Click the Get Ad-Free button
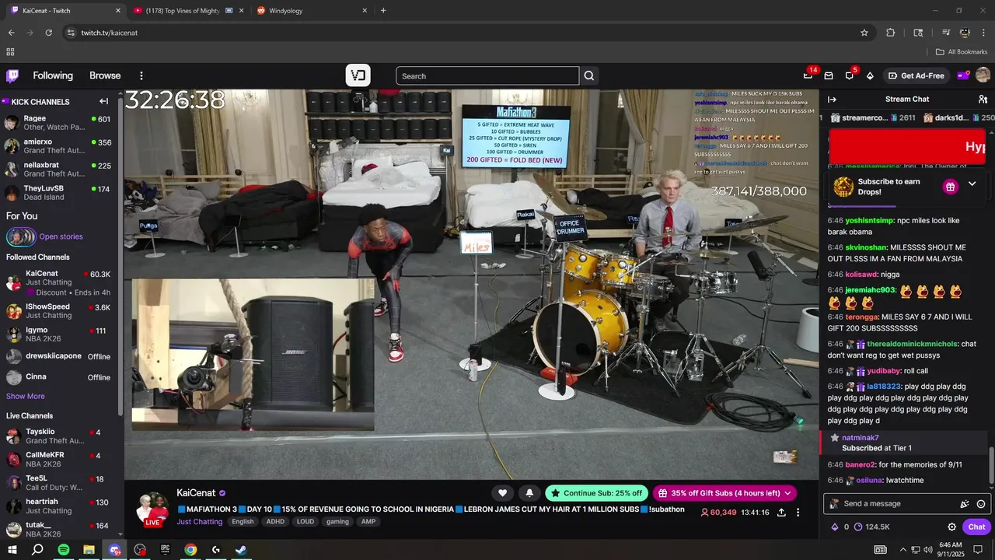Viewport: 995px width, 560px height. coord(916,75)
